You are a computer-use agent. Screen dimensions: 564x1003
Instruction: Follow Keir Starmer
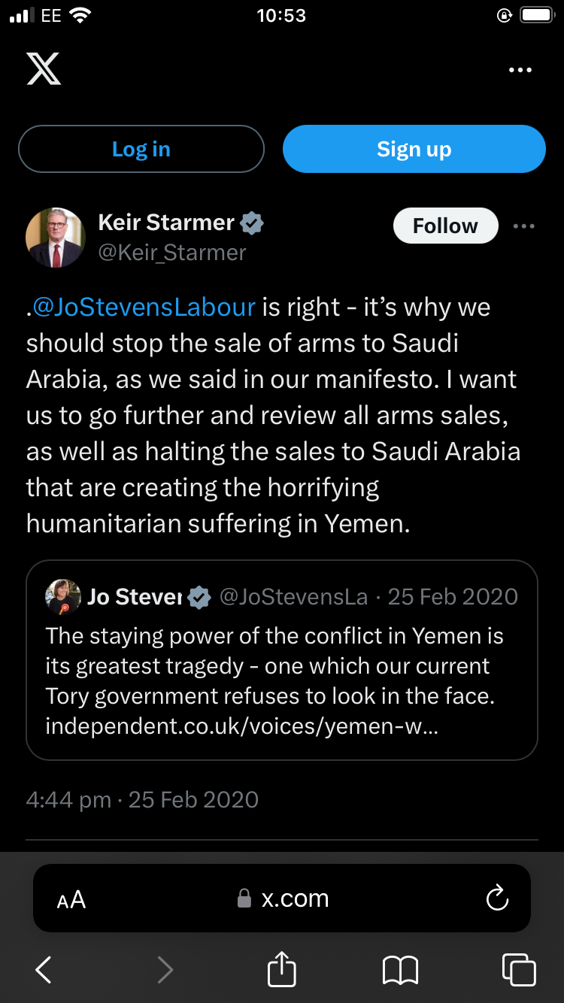[445, 226]
